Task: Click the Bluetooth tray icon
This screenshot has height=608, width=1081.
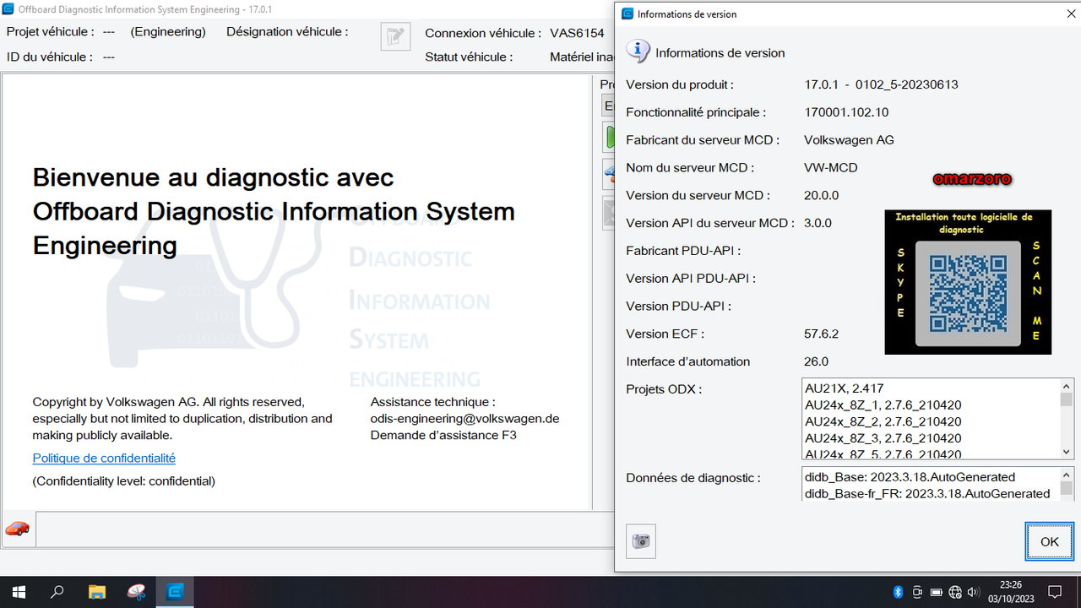Action: coord(899,592)
